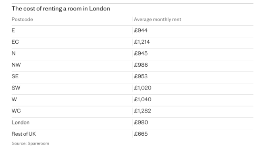Select the NW postcode row label

[16, 65]
